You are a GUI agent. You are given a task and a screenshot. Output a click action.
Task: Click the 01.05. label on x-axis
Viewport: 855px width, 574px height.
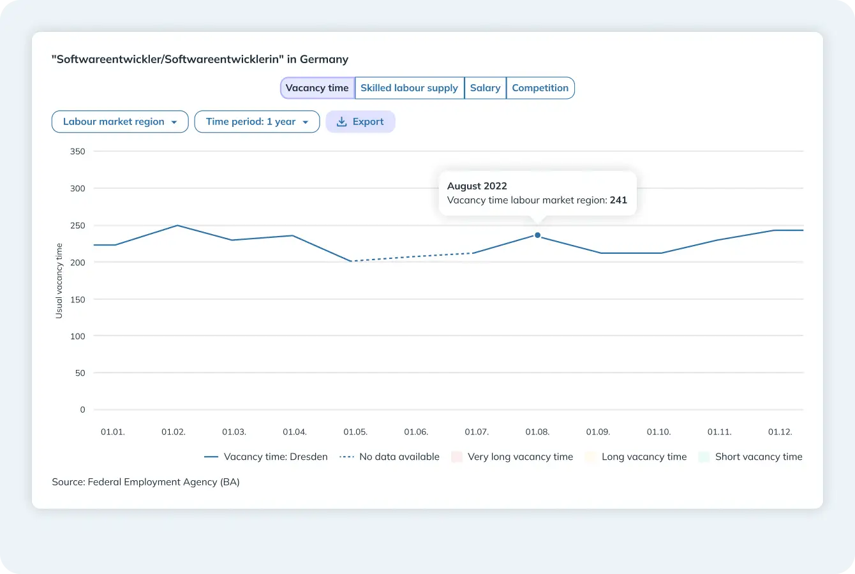(x=355, y=432)
